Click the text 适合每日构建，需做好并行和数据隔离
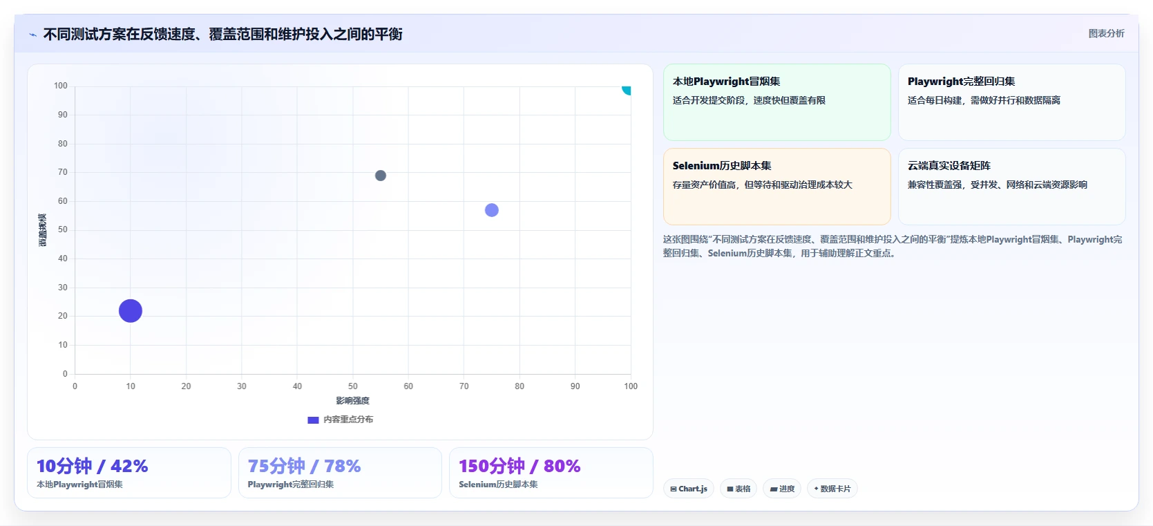This screenshot has height=526, width=1153. coord(984,100)
